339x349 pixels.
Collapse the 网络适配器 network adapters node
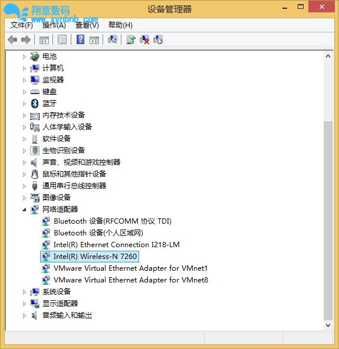pyautogui.click(x=24, y=210)
